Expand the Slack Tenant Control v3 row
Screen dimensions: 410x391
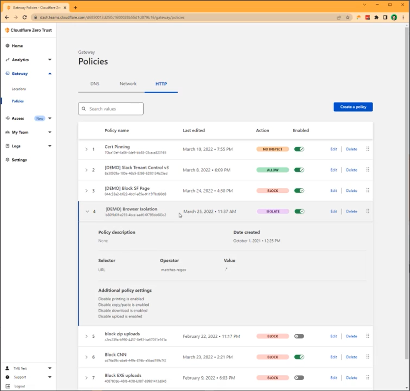point(86,170)
